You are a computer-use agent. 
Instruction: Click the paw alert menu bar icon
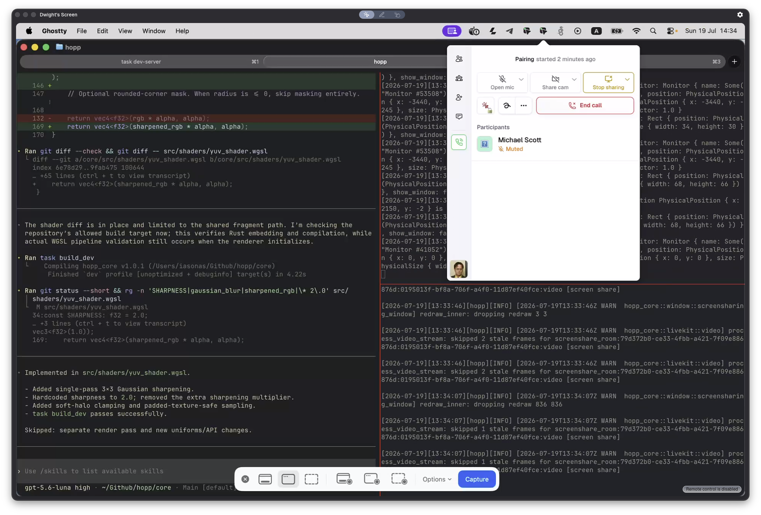474,31
